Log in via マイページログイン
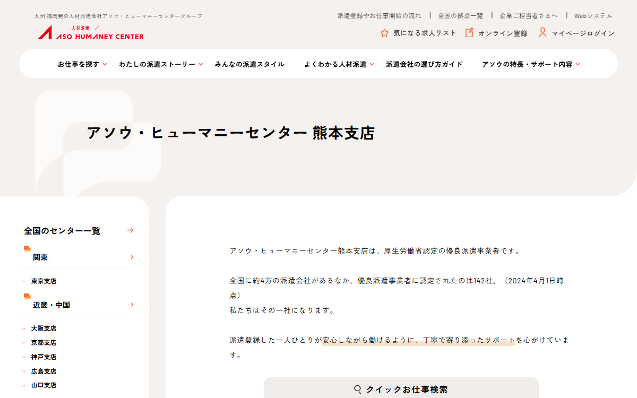 pos(583,33)
